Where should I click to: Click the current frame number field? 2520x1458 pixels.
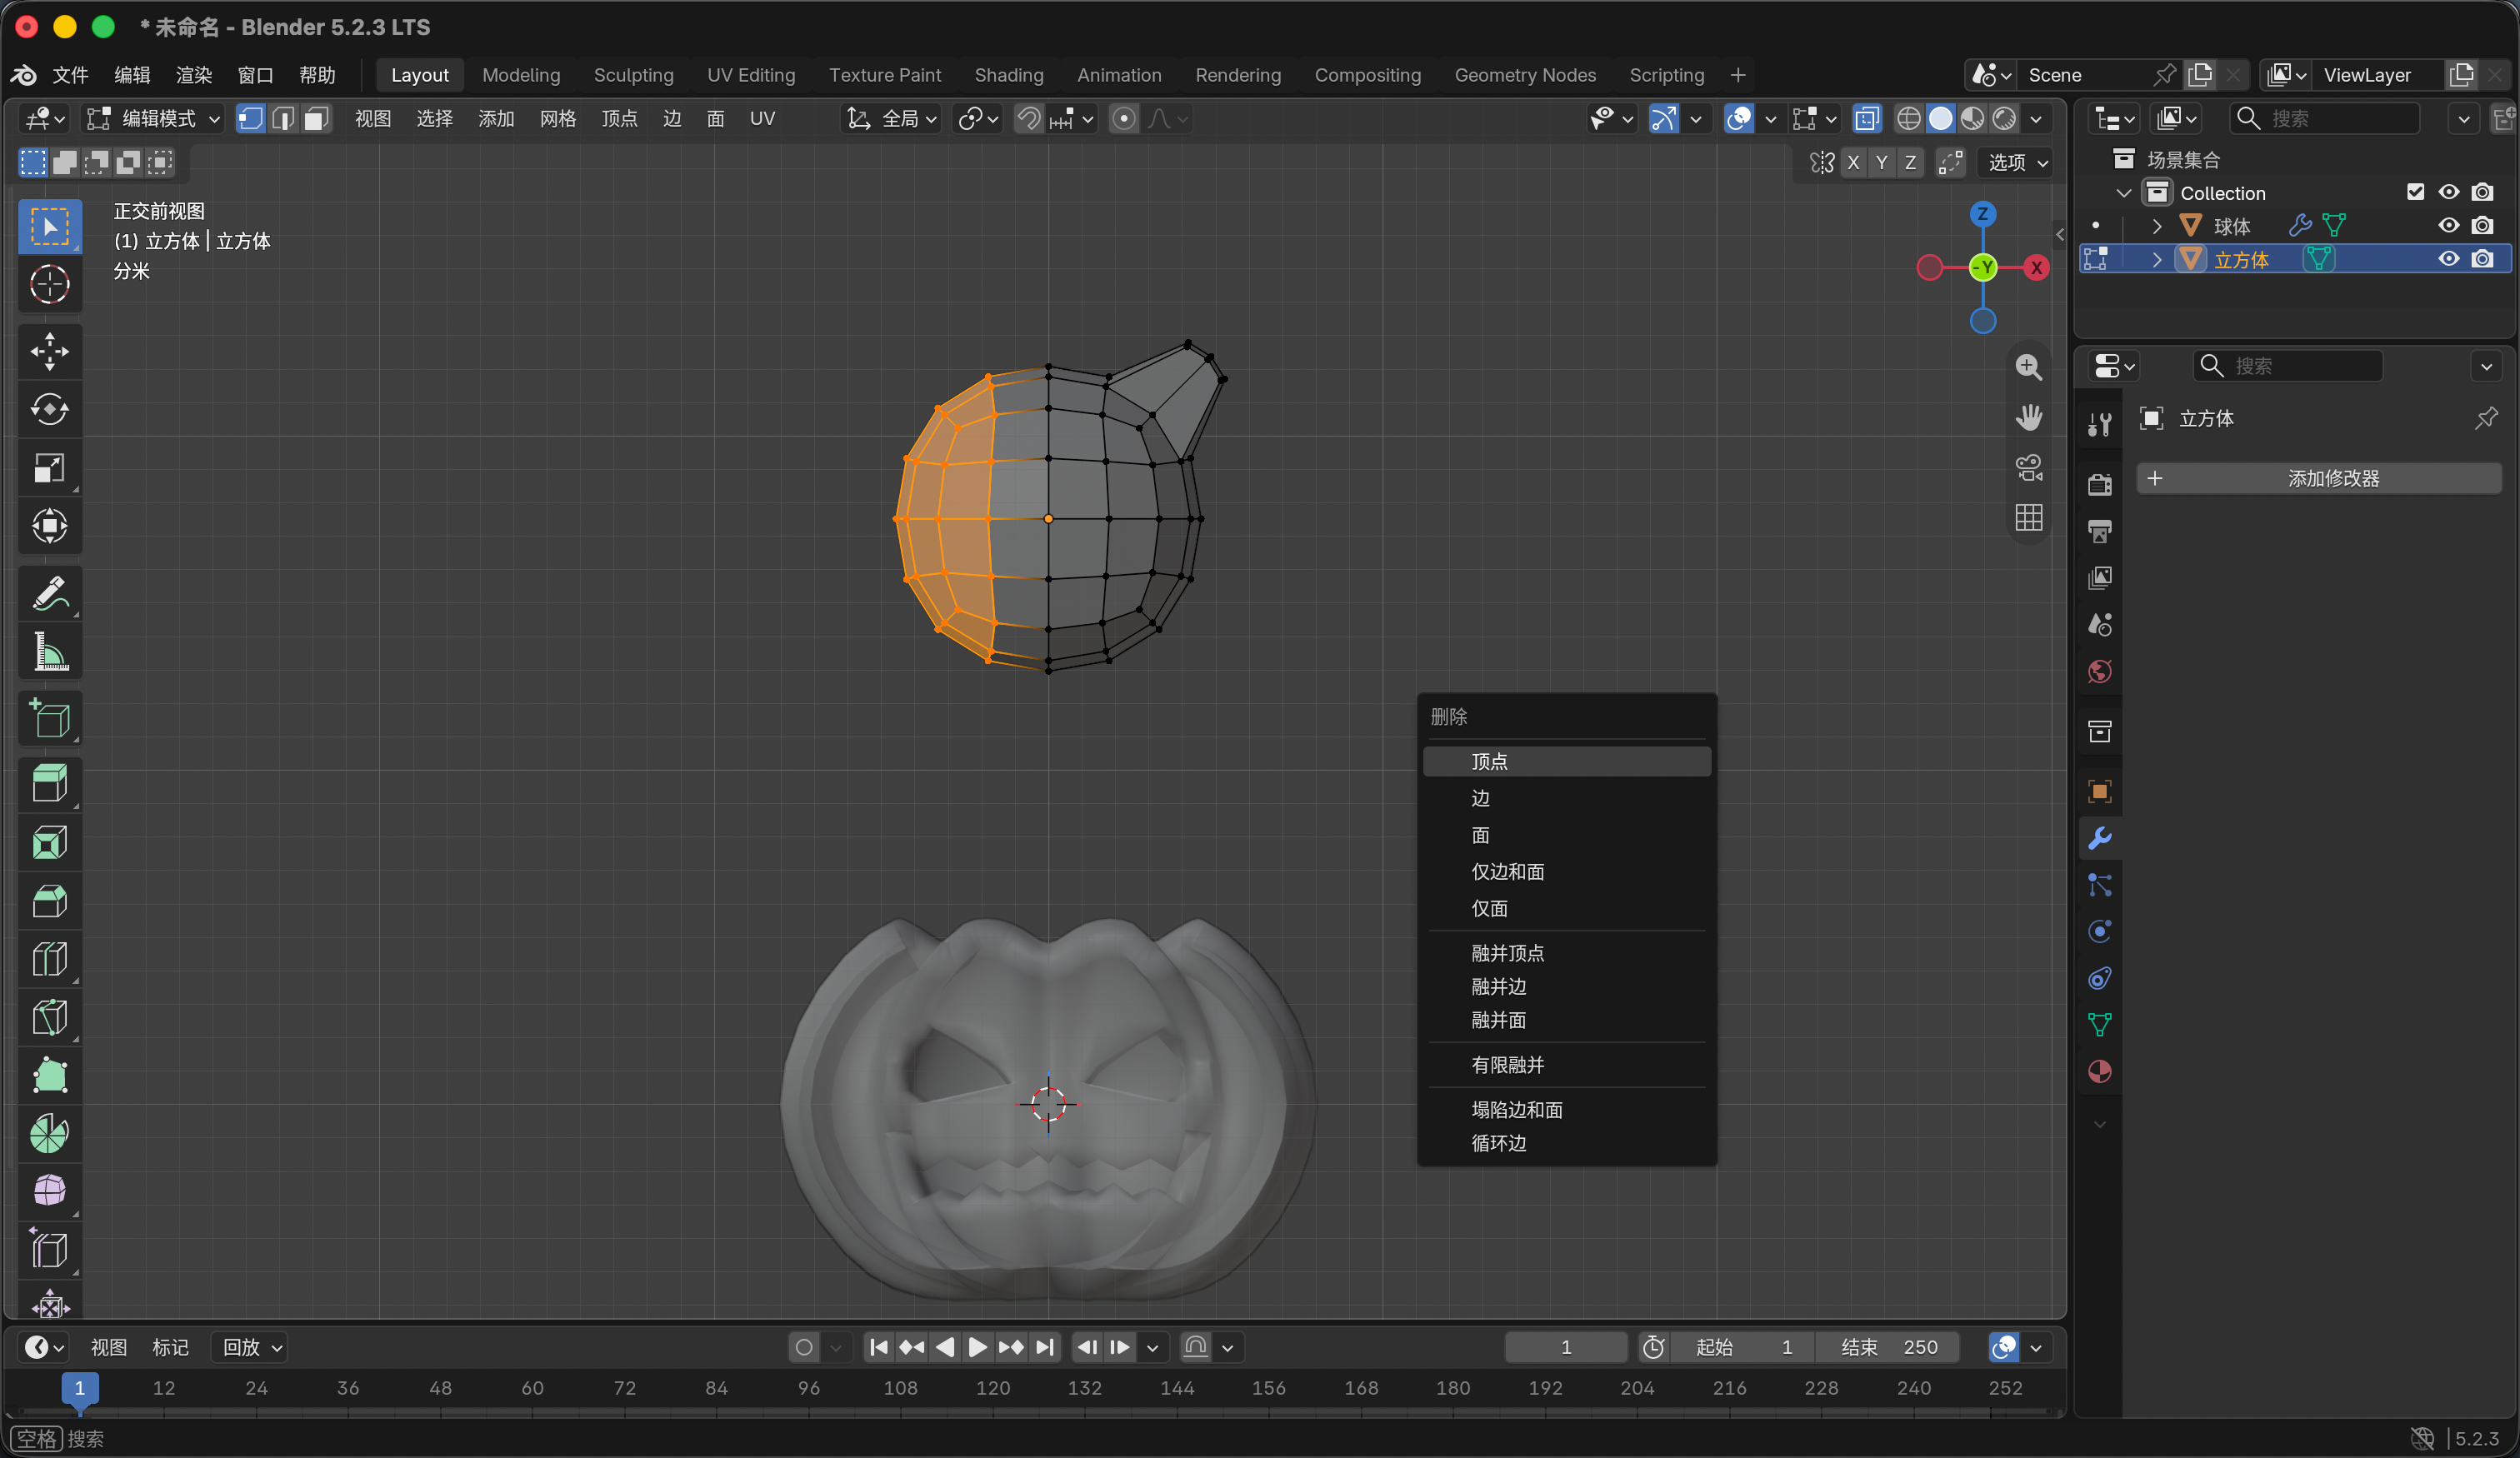tap(1566, 1347)
